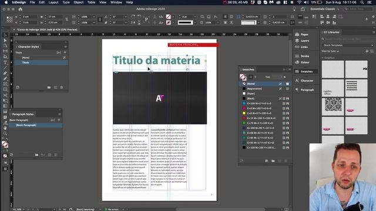Screen dimensions: 376x211
Task: Select the Hand tool
Action: coord(5,128)
